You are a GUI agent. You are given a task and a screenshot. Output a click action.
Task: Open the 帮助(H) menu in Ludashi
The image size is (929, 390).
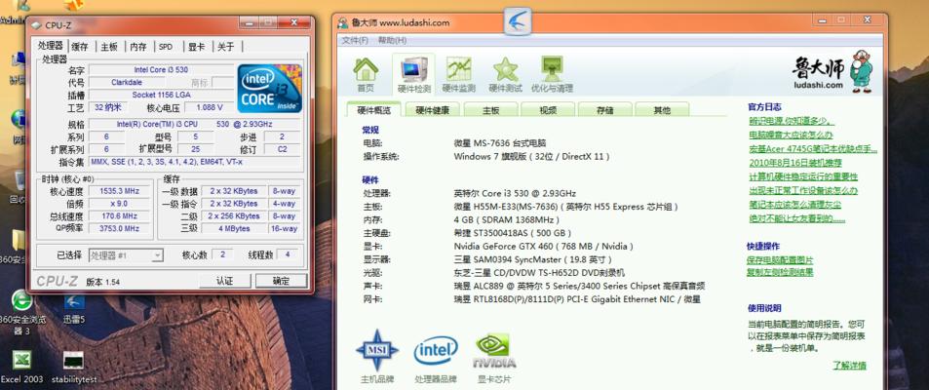tap(392, 40)
